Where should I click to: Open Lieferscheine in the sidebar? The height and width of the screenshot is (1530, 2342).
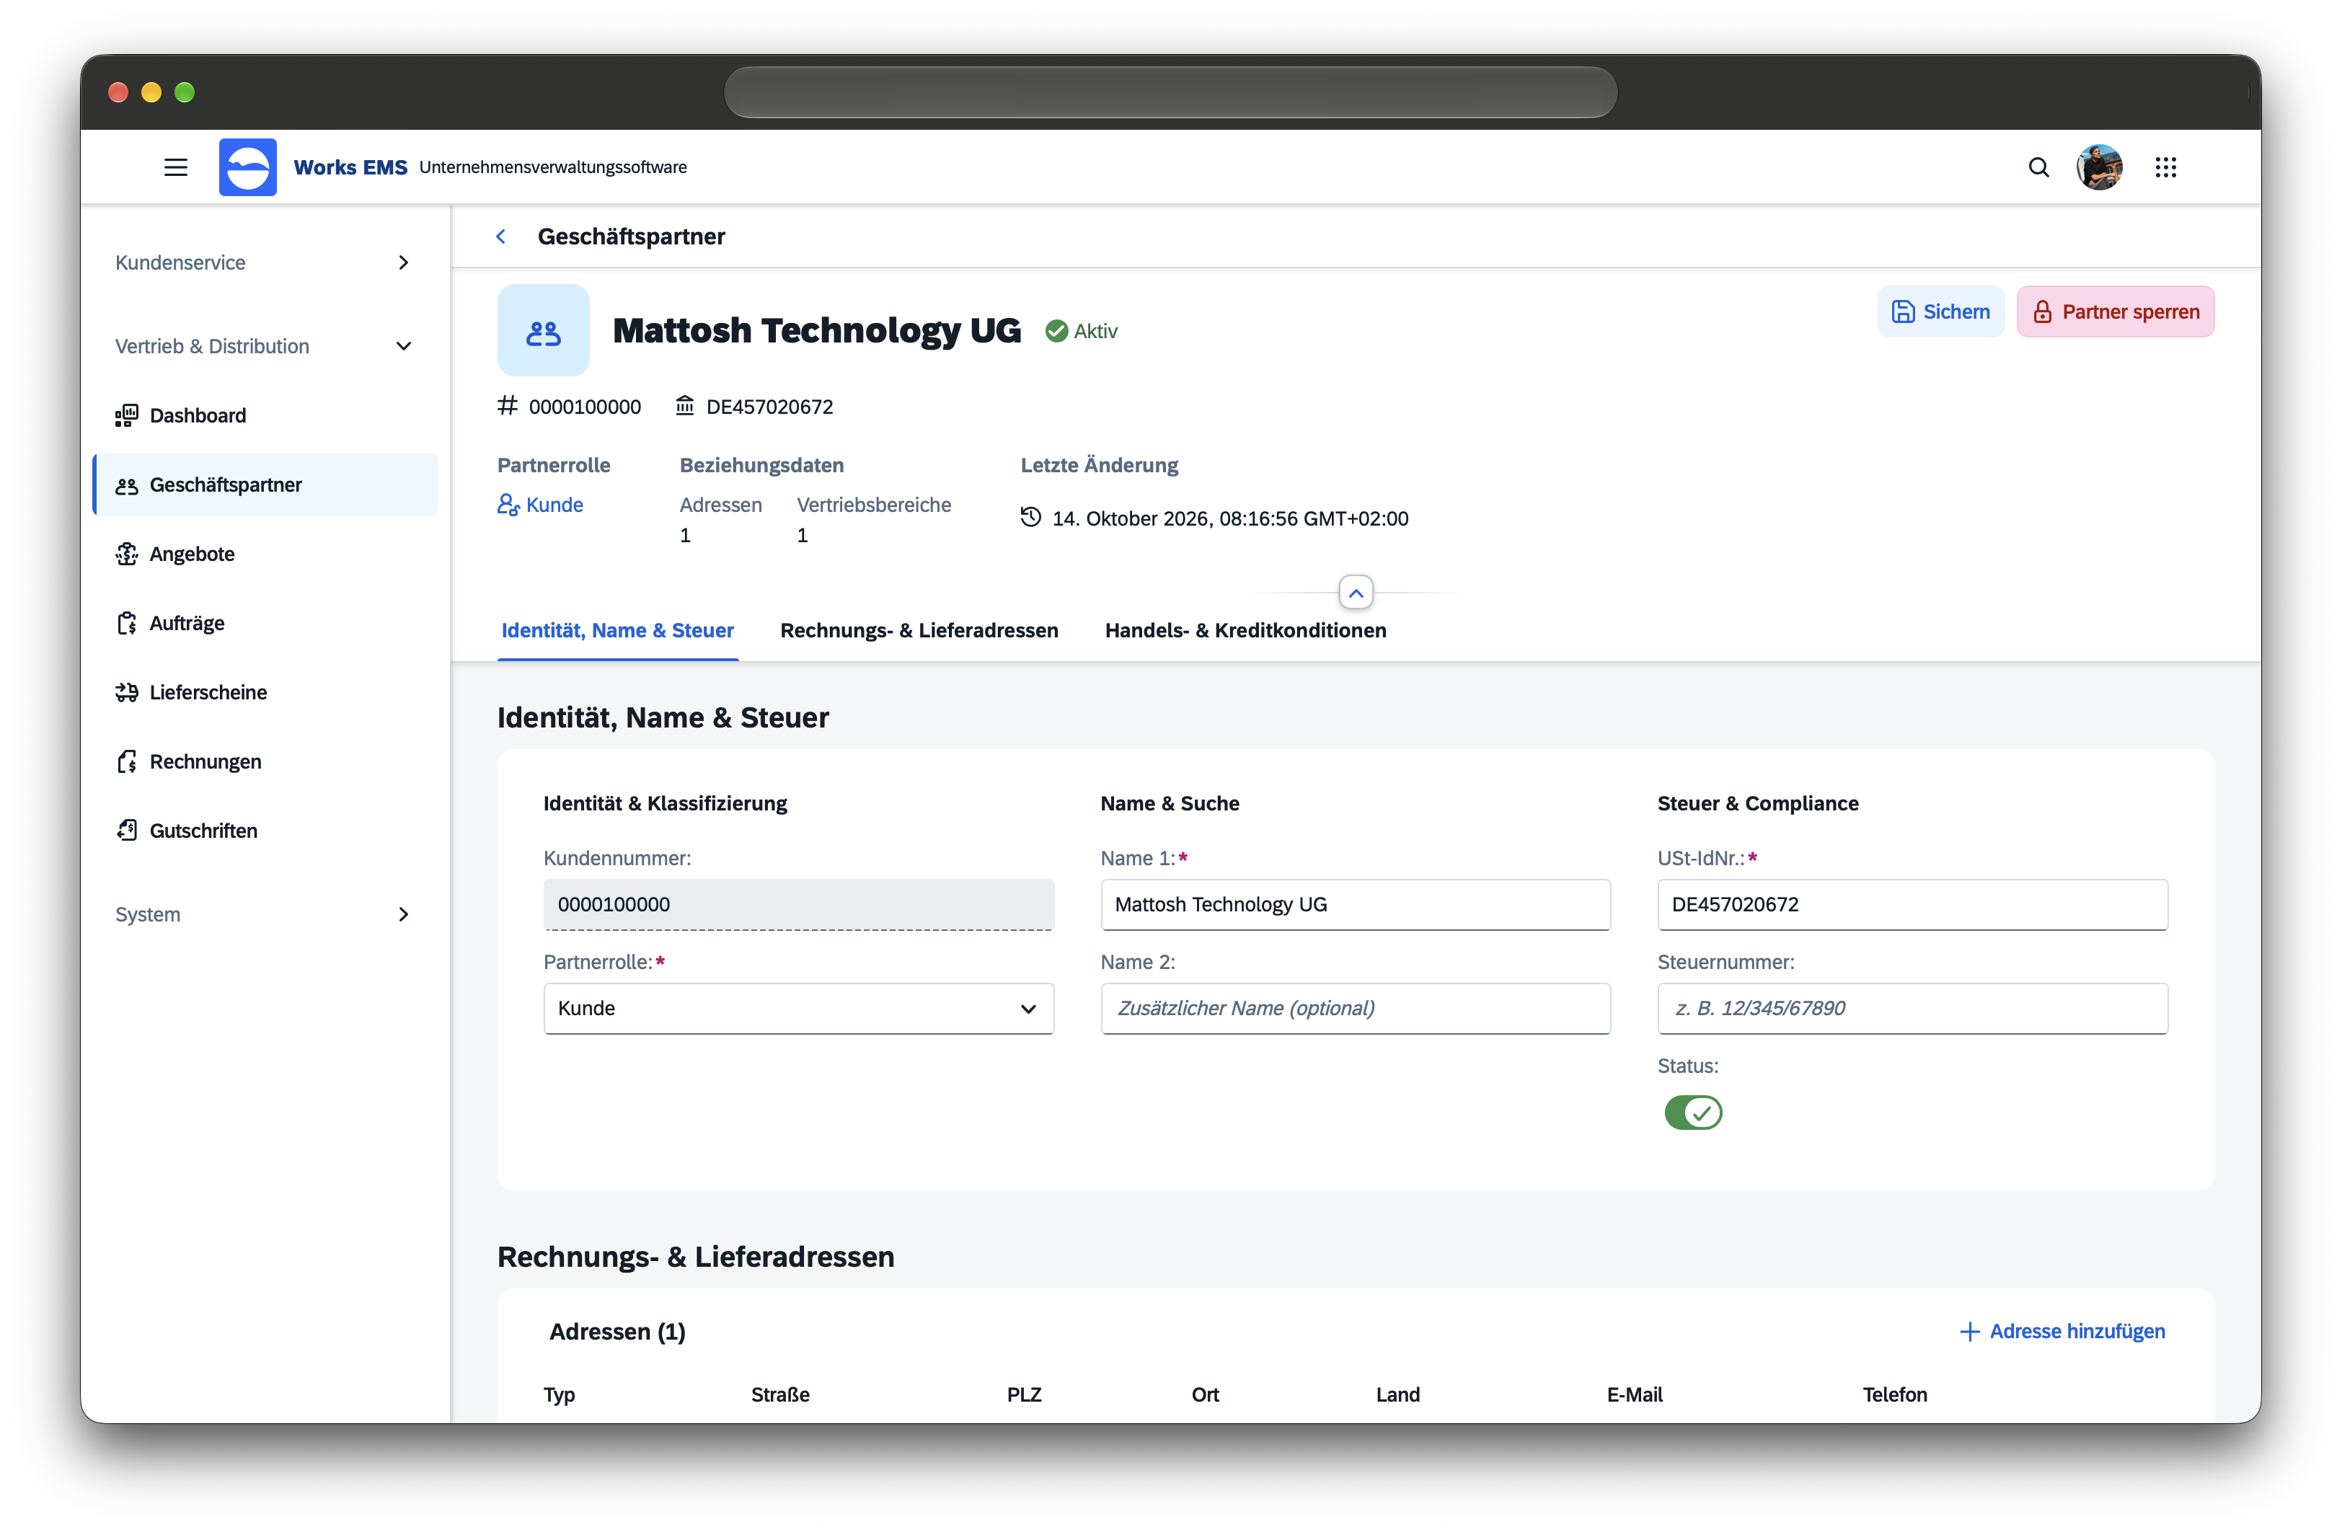tap(265, 691)
